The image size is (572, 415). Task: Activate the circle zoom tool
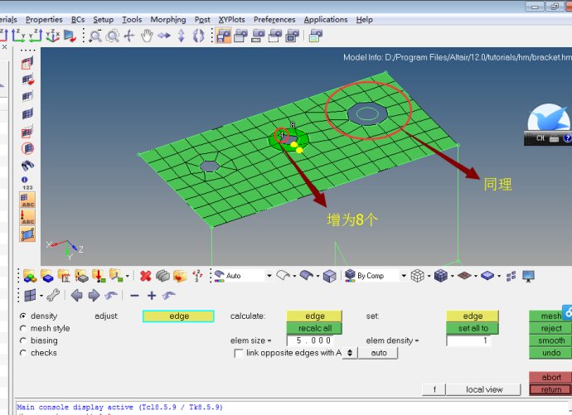pos(113,36)
